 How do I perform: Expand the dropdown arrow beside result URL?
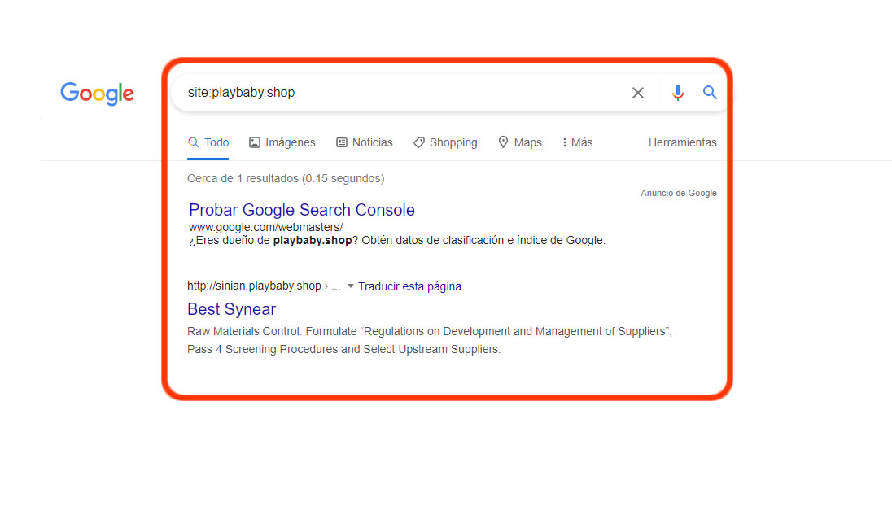pos(351,286)
